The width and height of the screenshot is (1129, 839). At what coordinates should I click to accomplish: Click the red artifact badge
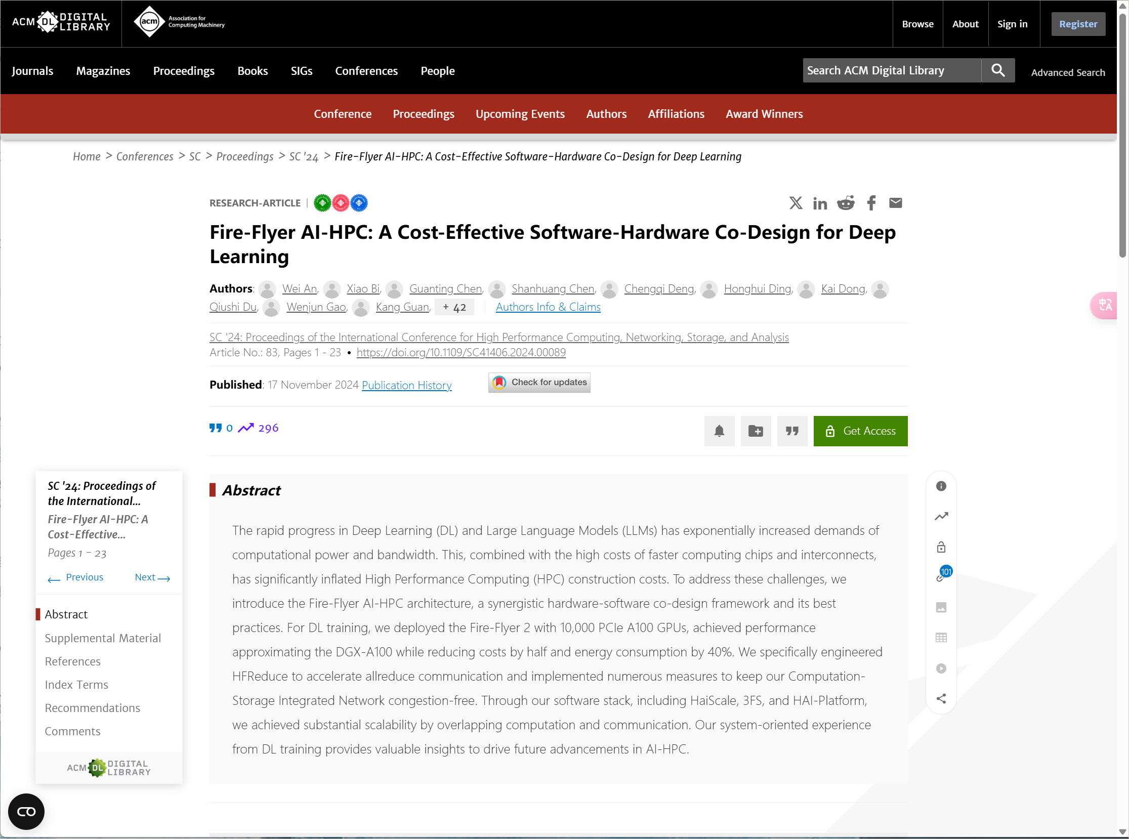340,203
